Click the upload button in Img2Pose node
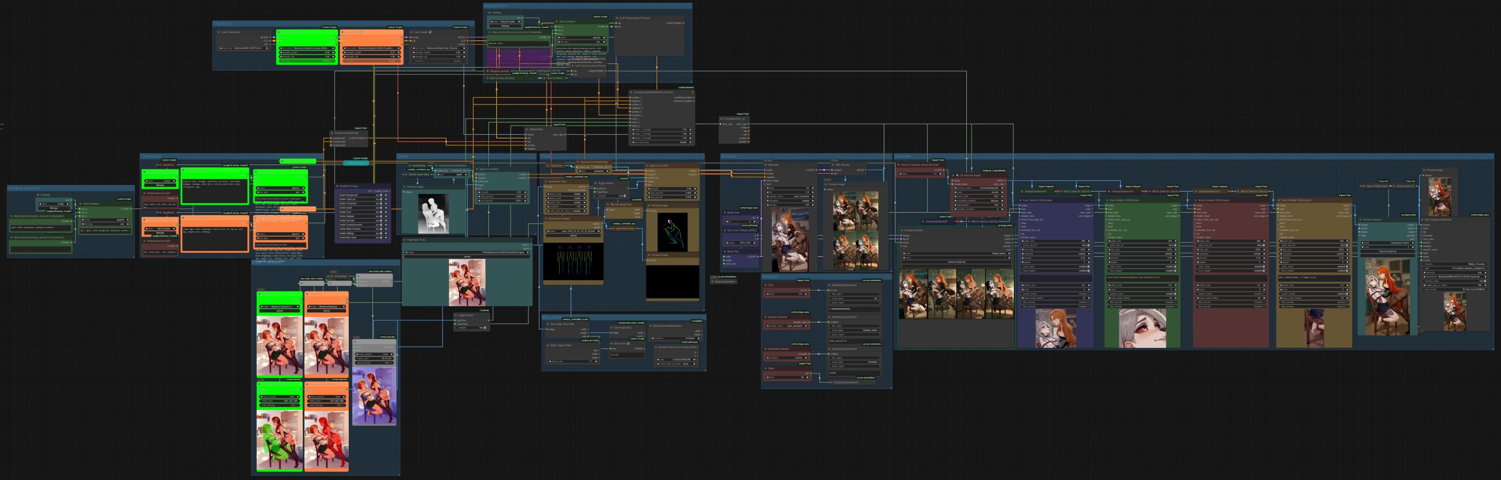This screenshot has height=480, width=1501. (467, 257)
